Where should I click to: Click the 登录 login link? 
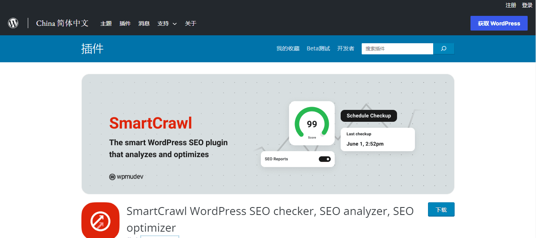click(527, 5)
